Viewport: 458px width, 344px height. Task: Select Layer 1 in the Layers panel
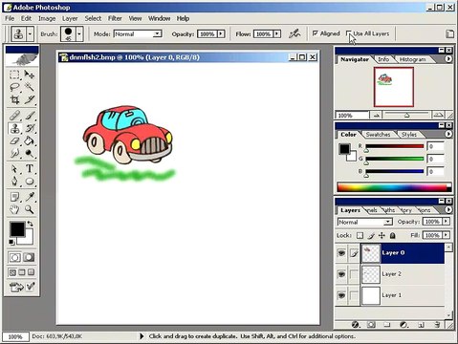(x=403, y=295)
